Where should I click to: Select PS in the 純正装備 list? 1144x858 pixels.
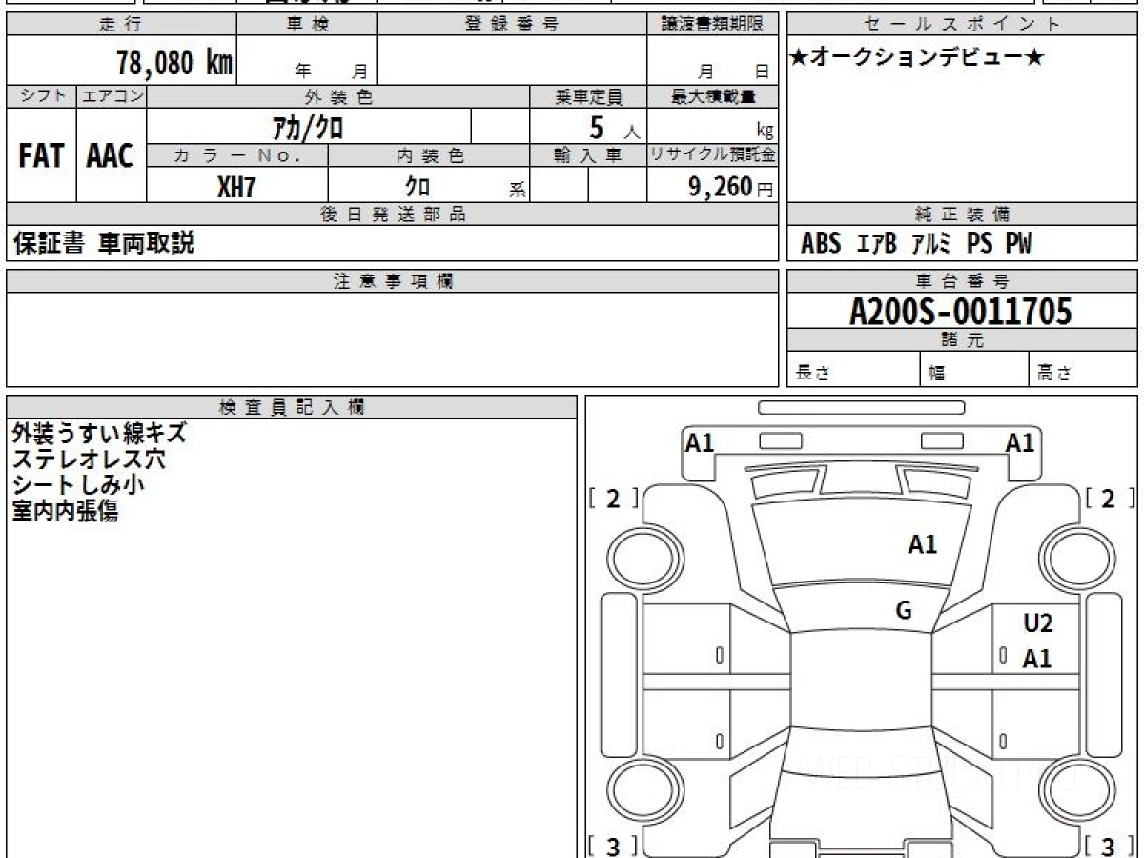[979, 244]
